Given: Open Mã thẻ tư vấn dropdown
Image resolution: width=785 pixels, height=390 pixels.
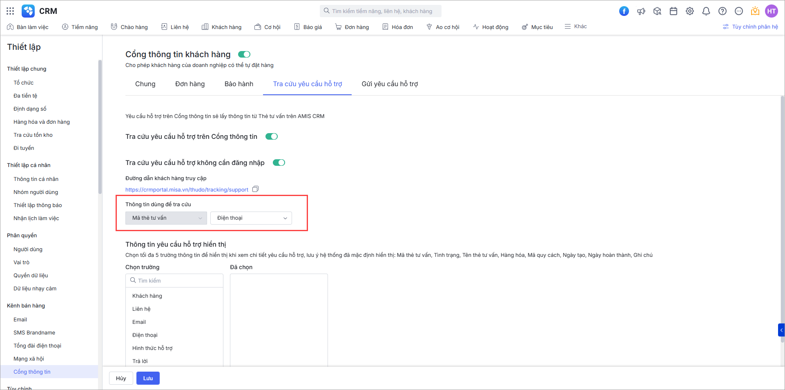Looking at the screenshot, I should 166,218.
